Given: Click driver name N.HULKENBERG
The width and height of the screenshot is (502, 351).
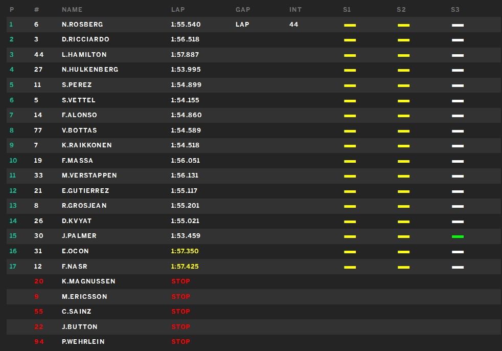Looking at the screenshot, I should point(90,69).
